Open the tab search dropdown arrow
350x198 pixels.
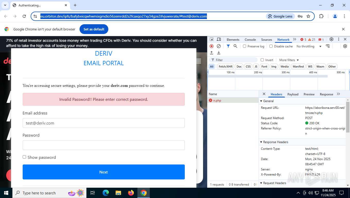point(5,5)
